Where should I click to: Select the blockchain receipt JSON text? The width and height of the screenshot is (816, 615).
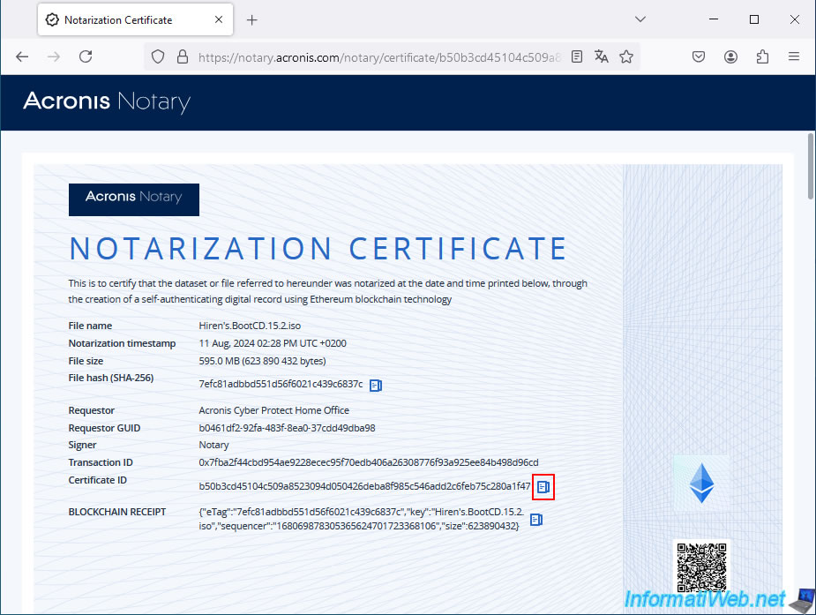coord(361,519)
